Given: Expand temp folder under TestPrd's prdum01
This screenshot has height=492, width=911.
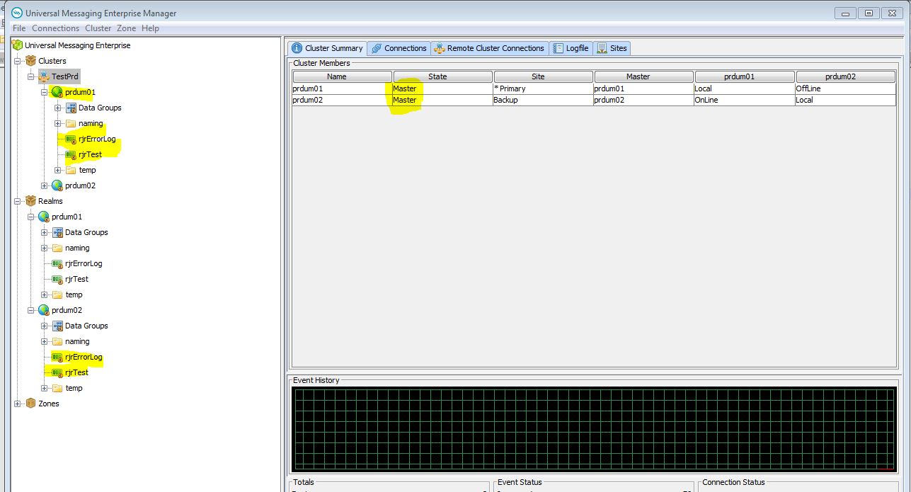Looking at the screenshot, I should coord(58,170).
